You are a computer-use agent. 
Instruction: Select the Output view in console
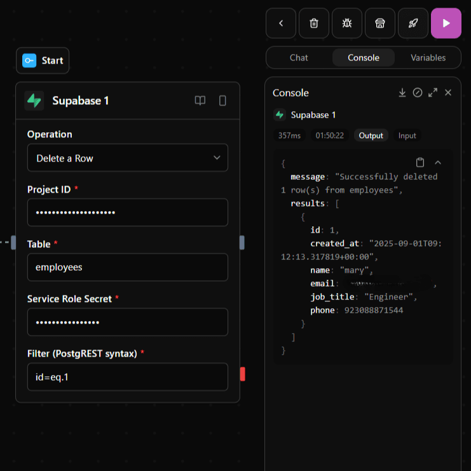[371, 135]
